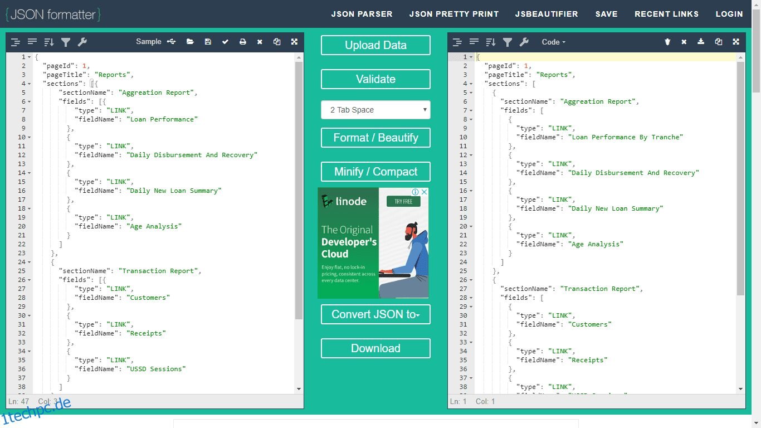
Task: Open the 2 Tab Space dropdown
Action: [375, 110]
